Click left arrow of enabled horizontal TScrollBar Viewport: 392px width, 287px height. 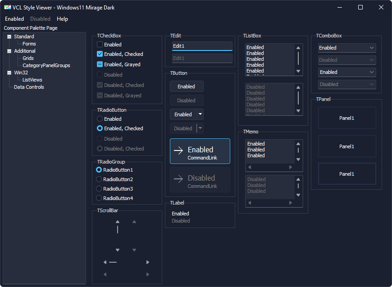[105, 262]
